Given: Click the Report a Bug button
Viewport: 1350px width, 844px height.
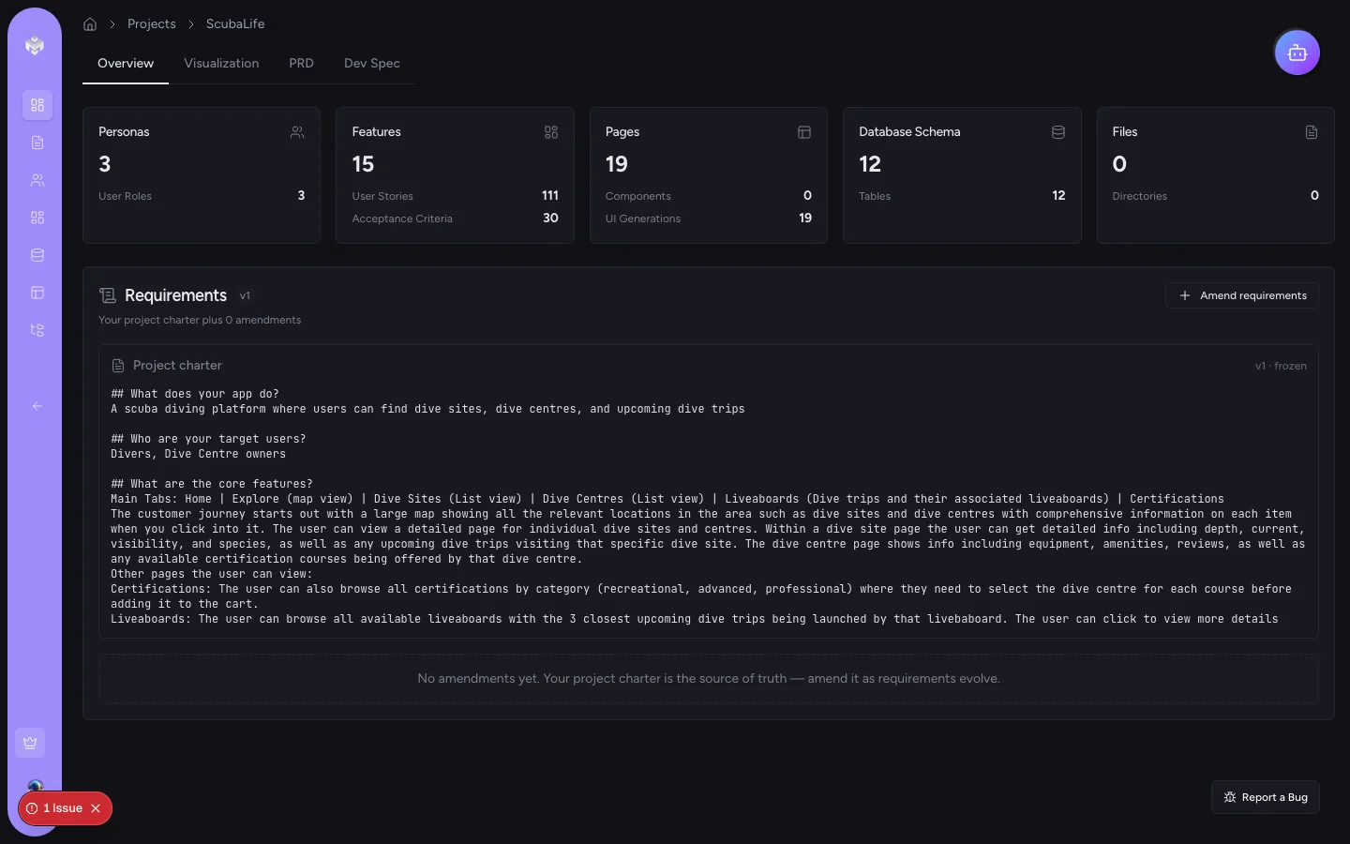Looking at the screenshot, I should tap(1266, 797).
